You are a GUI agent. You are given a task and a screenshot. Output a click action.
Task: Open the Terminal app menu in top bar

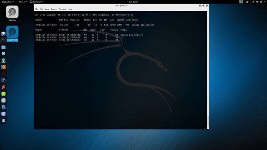coord(36,2)
